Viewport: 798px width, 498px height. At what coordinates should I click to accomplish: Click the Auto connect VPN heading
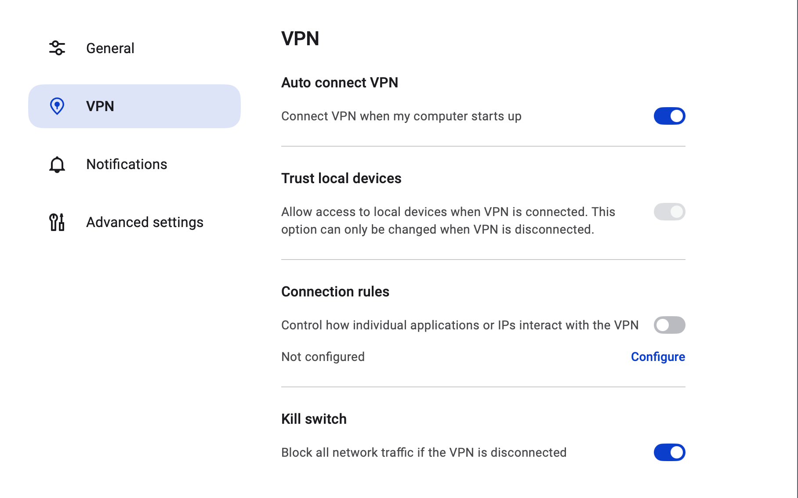click(339, 82)
